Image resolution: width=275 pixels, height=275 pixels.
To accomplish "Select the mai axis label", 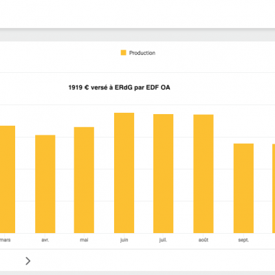I will [x=84, y=240].
